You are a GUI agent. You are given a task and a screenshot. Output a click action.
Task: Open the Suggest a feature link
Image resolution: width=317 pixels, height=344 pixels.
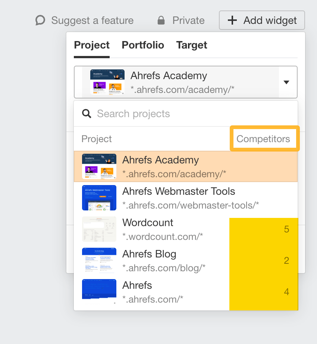(x=92, y=20)
